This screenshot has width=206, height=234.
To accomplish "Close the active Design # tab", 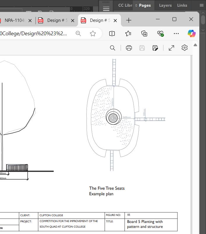I will pyautogui.click(x=115, y=21).
